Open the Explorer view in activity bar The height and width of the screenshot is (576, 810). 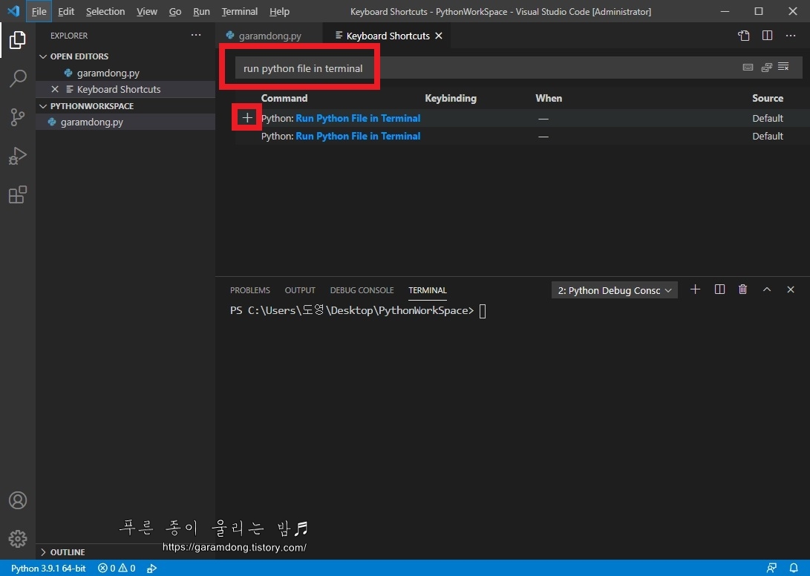pos(18,40)
